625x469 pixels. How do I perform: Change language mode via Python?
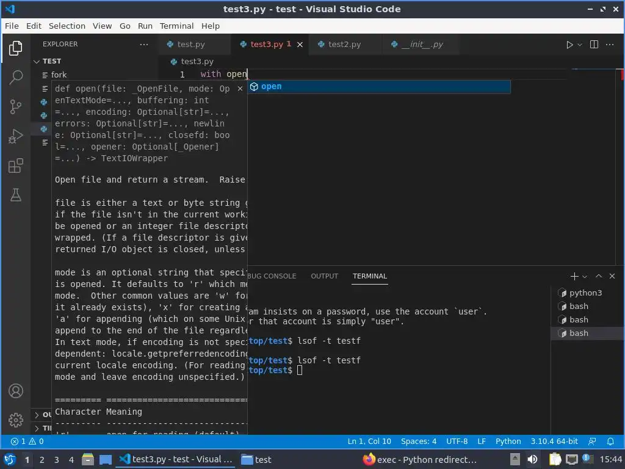click(508, 442)
